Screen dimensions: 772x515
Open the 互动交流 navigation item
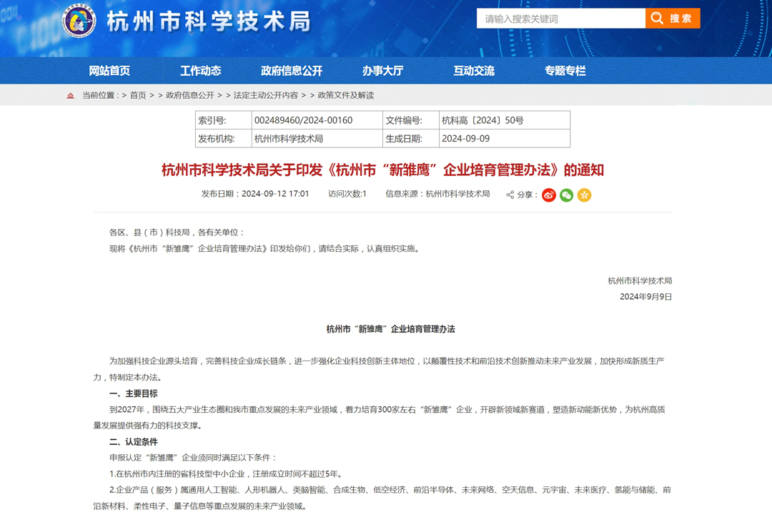[x=474, y=71]
